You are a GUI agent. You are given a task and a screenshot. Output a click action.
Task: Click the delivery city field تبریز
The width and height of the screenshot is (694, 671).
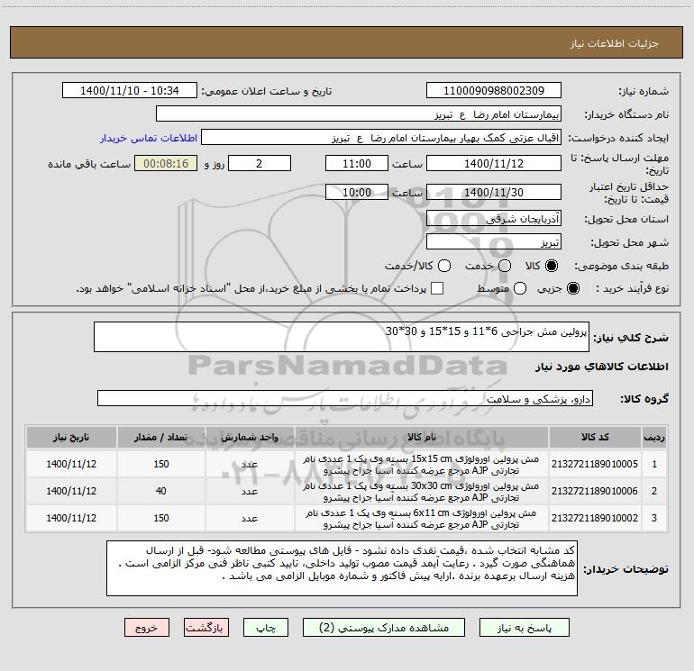494,242
